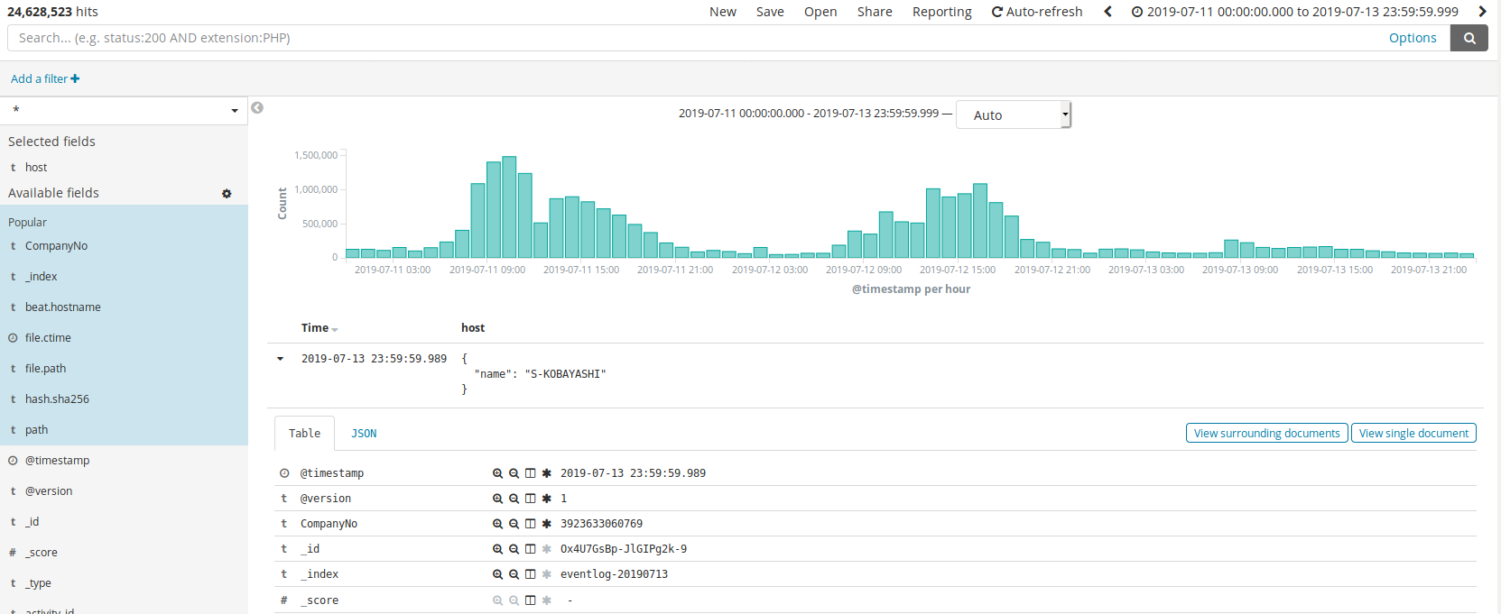Screen dimensions: 1501x614
Task: Click Open in the top menu
Action: coord(820,12)
